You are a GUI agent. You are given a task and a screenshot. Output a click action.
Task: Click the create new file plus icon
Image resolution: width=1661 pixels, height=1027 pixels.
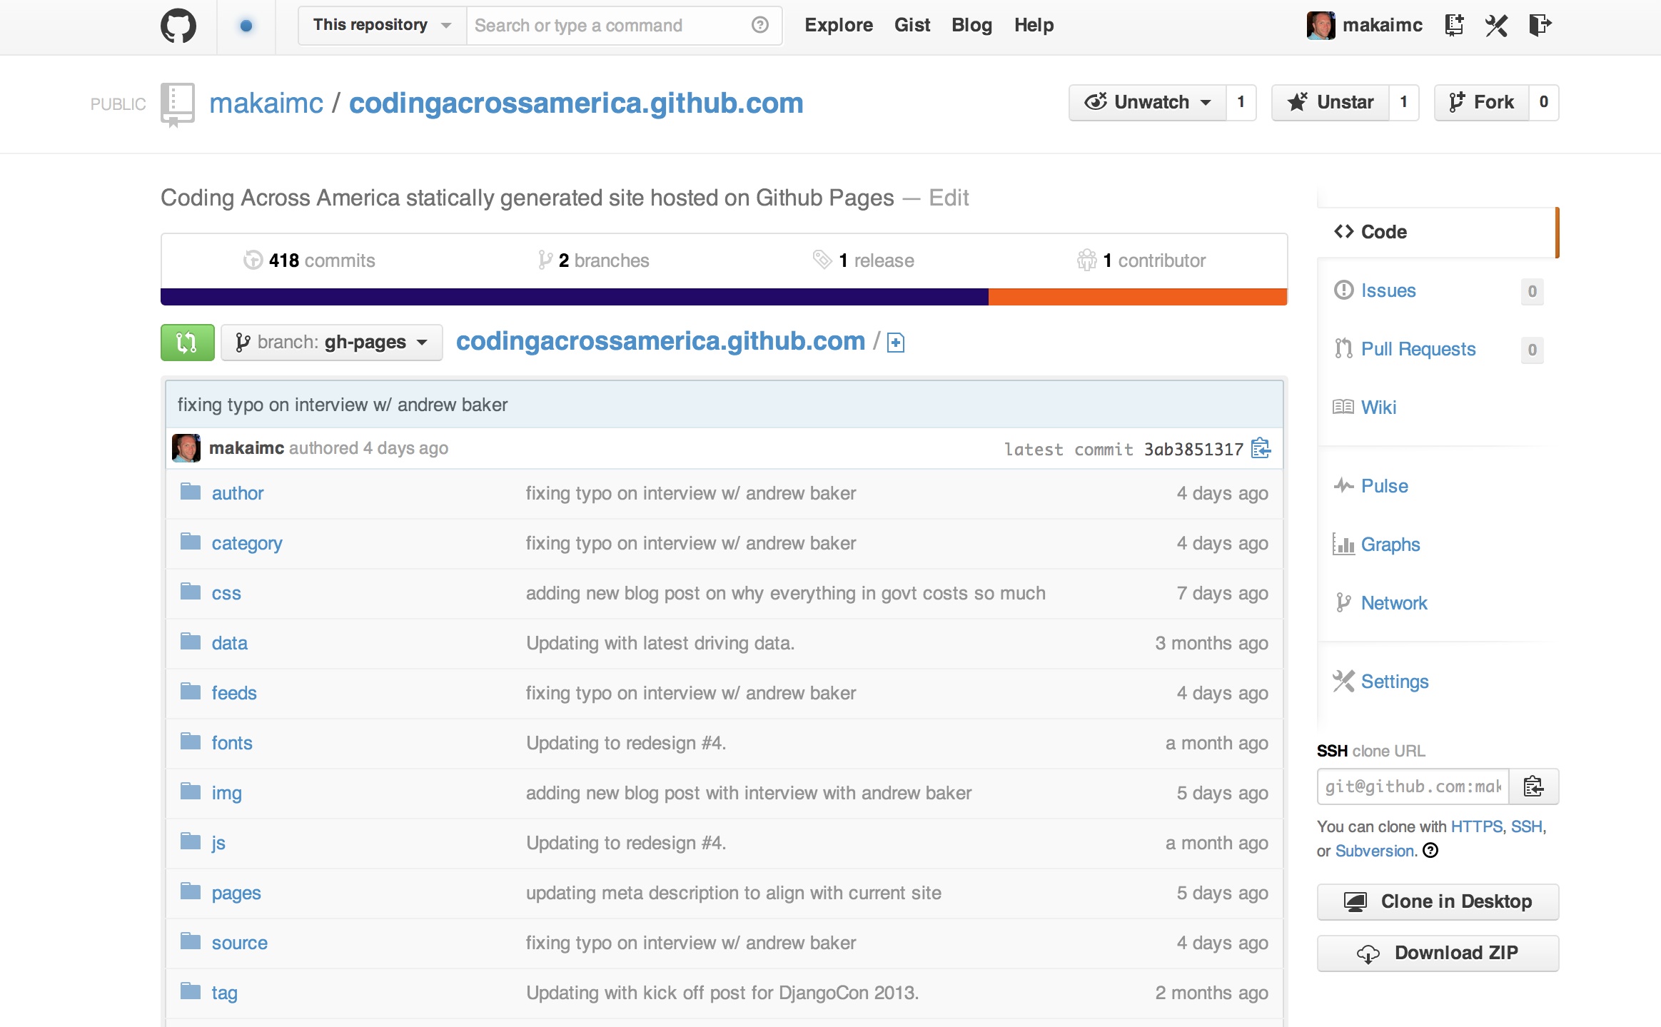896,343
